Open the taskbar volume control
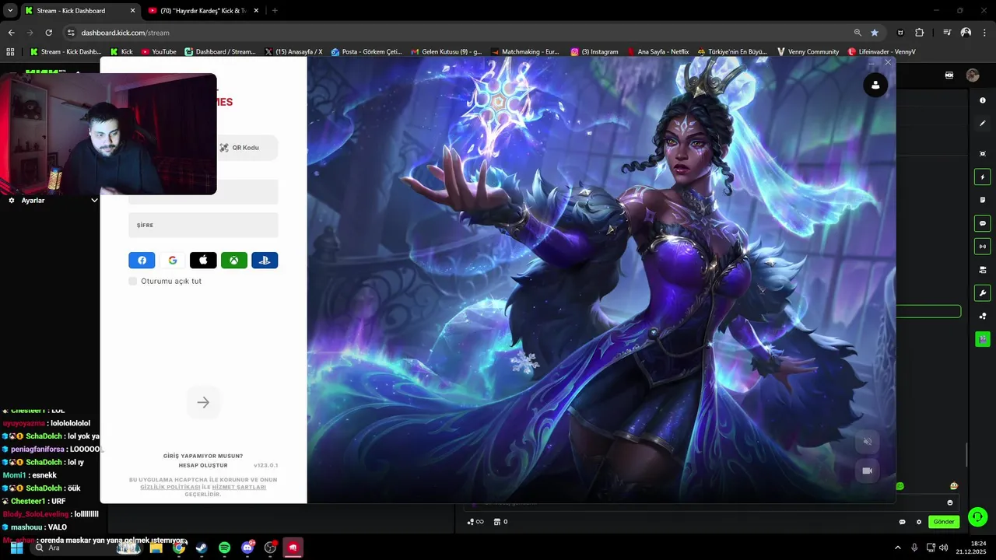This screenshot has height=560, width=996. pos(944,548)
